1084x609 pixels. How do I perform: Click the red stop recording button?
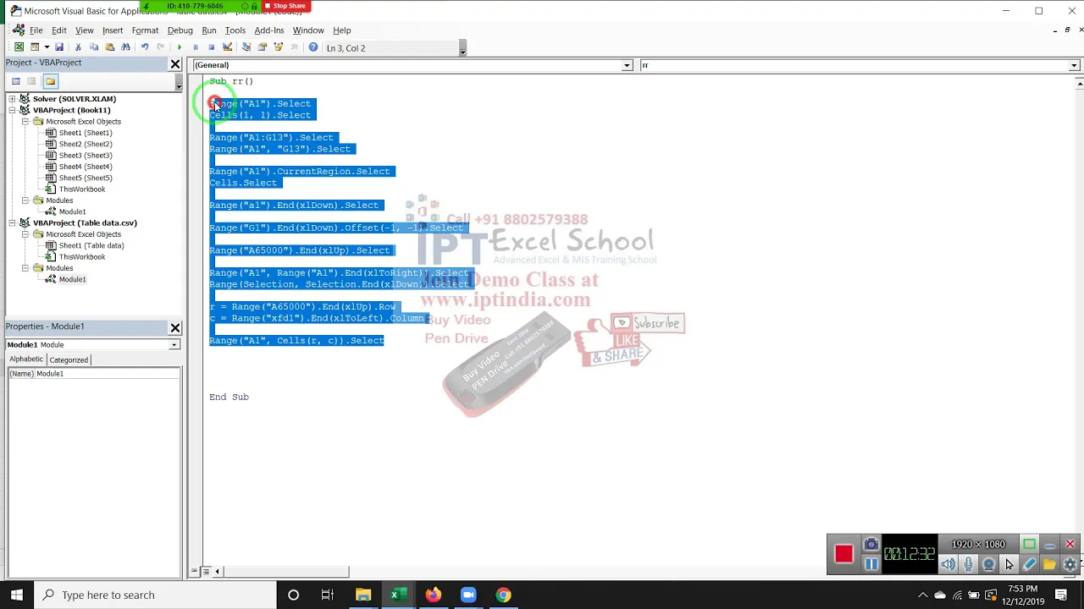(843, 554)
